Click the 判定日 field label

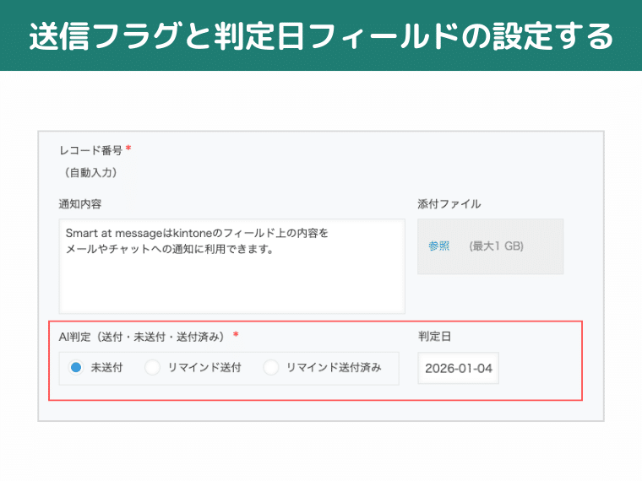point(434,336)
